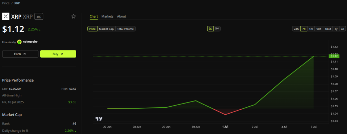
Task: Select the 7d time range
Action: pos(304,29)
